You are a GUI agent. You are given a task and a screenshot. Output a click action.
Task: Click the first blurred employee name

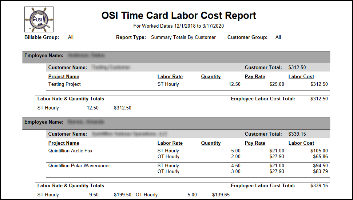(x=86, y=55)
